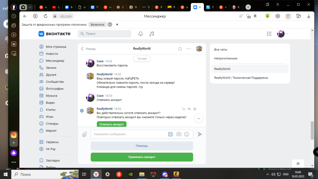Expand profile menu next to avatar
The height and width of the screenshot is (179, 318).
point(287,34)
